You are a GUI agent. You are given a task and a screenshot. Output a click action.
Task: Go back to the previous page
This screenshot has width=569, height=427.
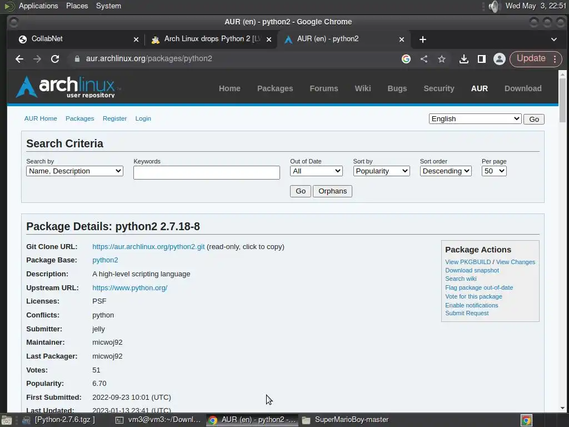click(x=19, y=59)
